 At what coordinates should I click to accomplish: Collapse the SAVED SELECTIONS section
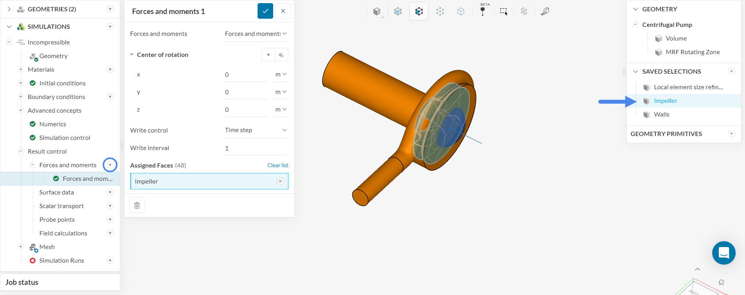pyautogui.click(x=635, y=72)
